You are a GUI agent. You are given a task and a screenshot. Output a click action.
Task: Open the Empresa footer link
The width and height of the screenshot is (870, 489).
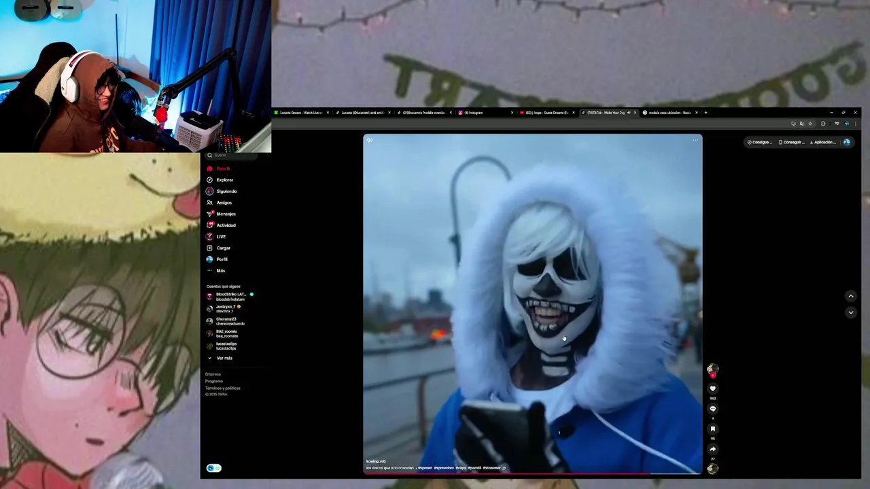point(213,374)
